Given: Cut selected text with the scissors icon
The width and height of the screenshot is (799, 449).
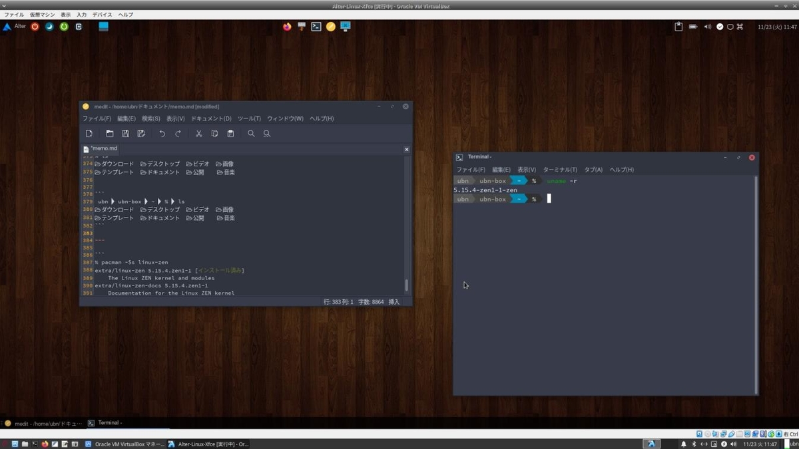Looking at the screenshot, I should click(199, 134).
